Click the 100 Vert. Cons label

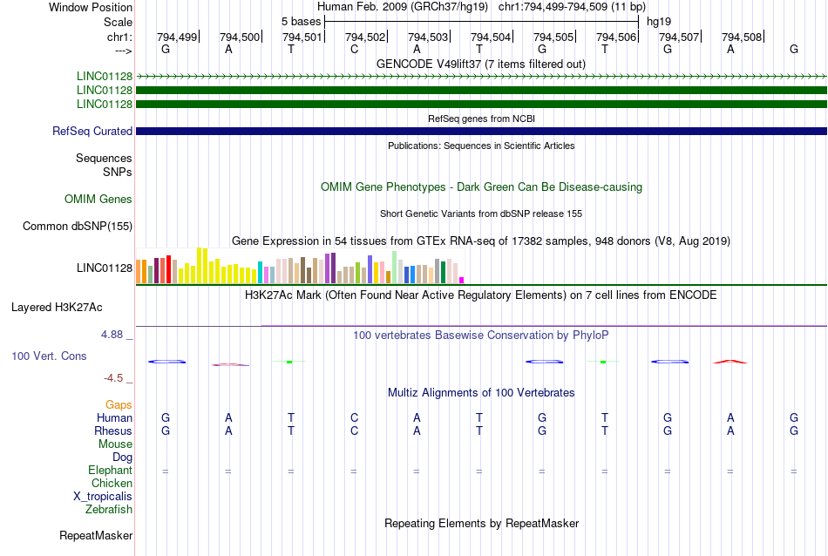point(49,356)
